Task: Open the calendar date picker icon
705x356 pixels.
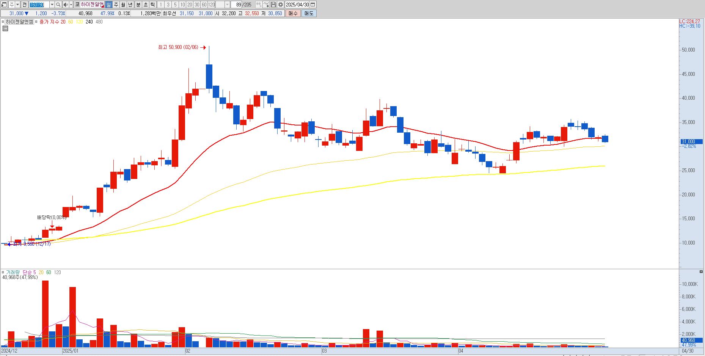Action: (313, 5)
